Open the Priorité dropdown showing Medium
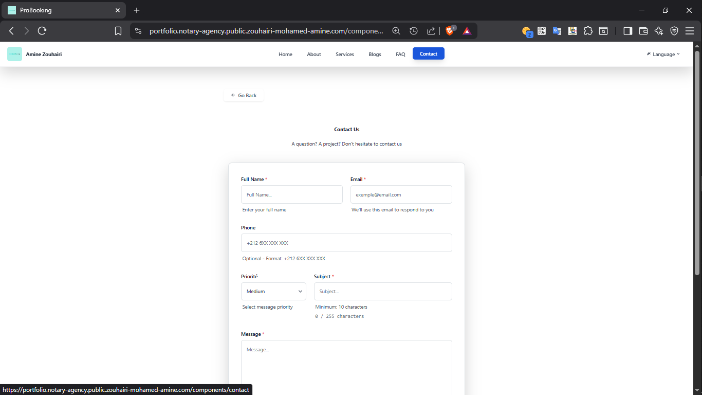Viewport: 702px width, 395px height. click(x=273, y=291)
